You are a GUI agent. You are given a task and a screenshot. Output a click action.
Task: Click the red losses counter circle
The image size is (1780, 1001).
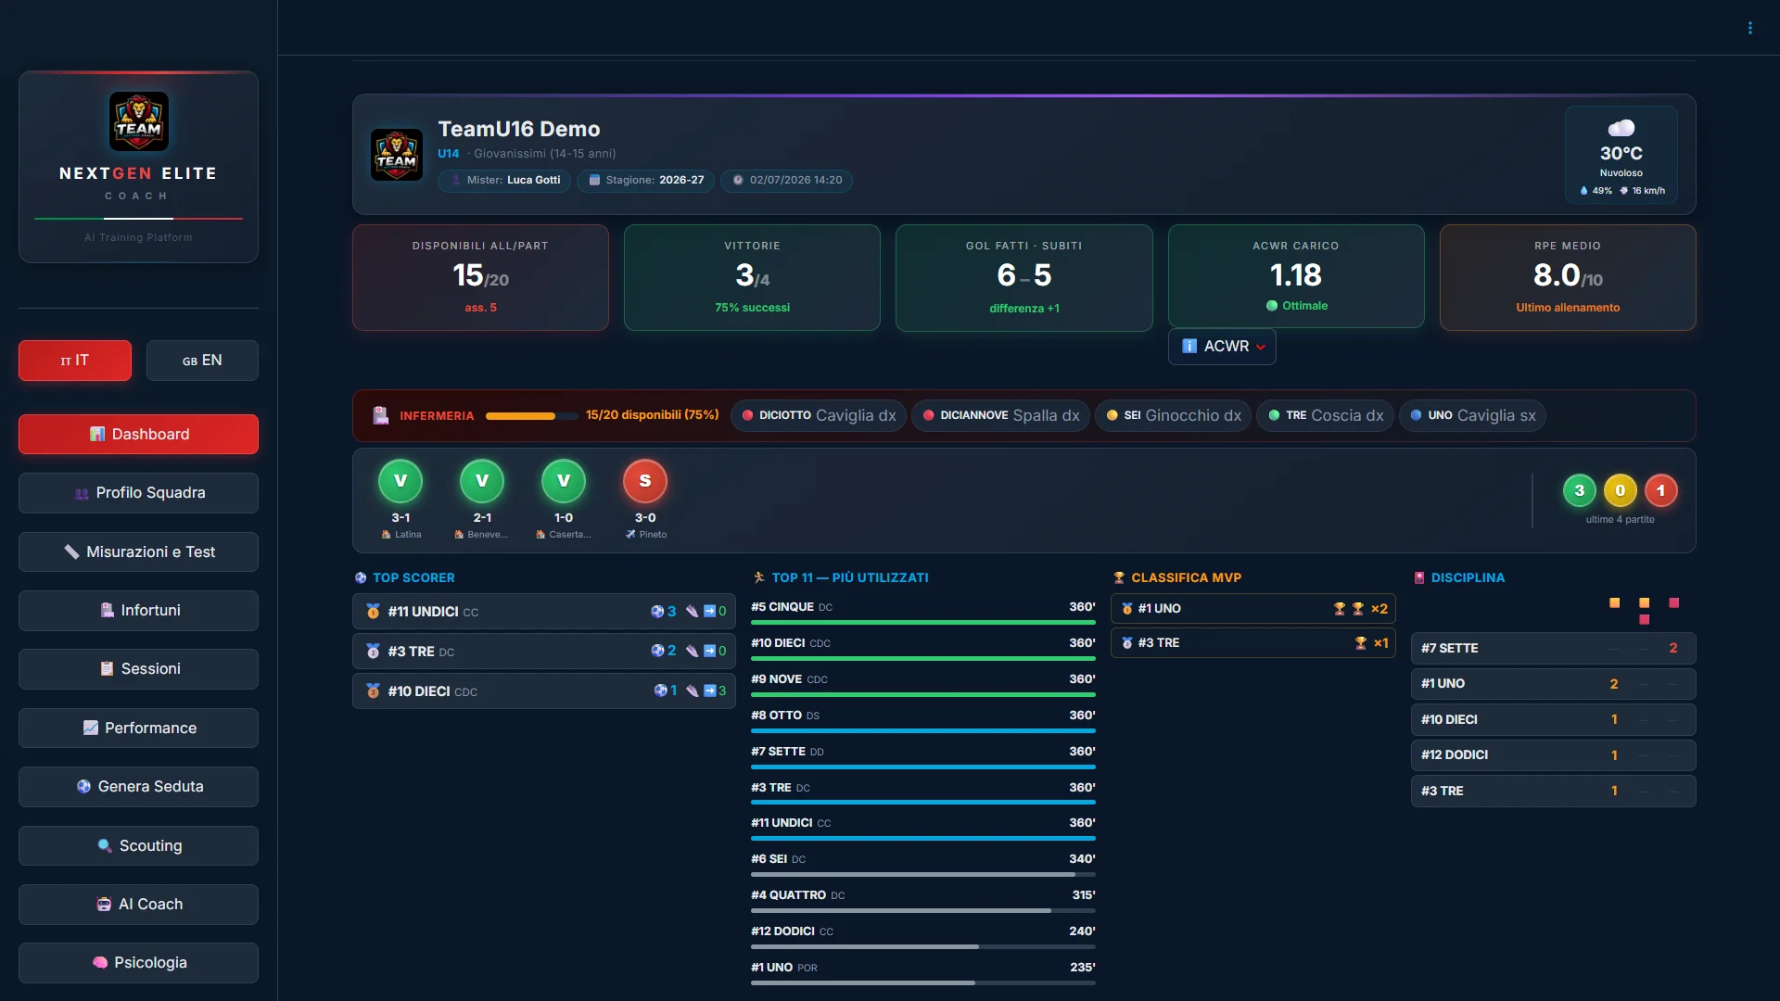pos(1660,490)
